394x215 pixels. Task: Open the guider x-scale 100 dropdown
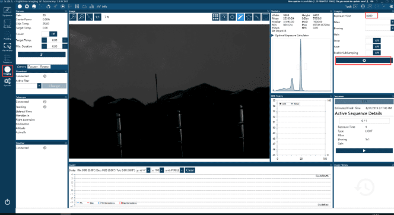(x=161, y=170)
